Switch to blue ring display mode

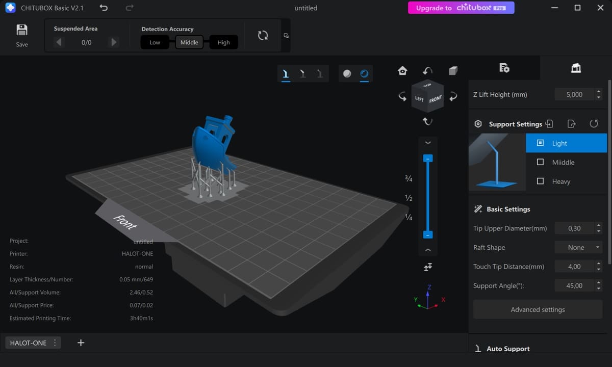click(364, 73)
